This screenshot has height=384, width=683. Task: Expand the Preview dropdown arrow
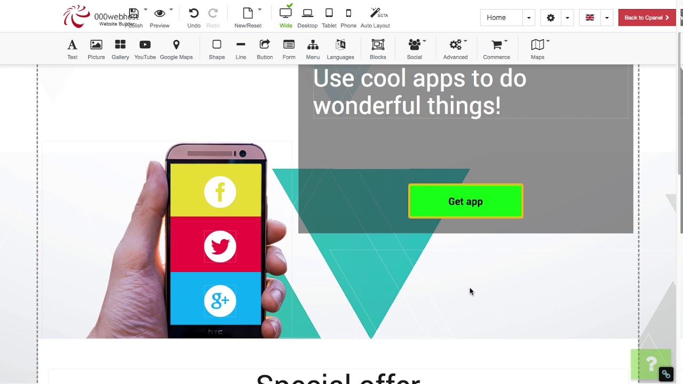[x=171, y=10]
